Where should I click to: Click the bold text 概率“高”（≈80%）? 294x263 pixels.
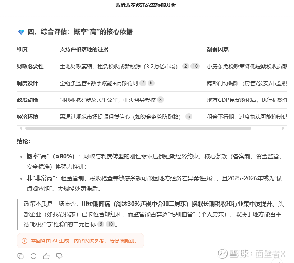coord(50,156)
